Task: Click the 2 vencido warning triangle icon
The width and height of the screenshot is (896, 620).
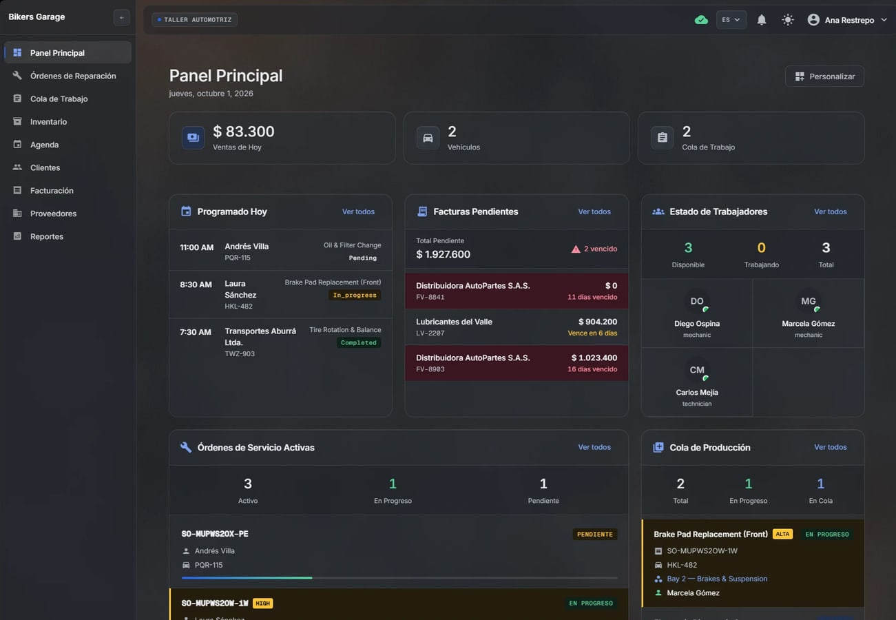Action: tap(576, 249)
